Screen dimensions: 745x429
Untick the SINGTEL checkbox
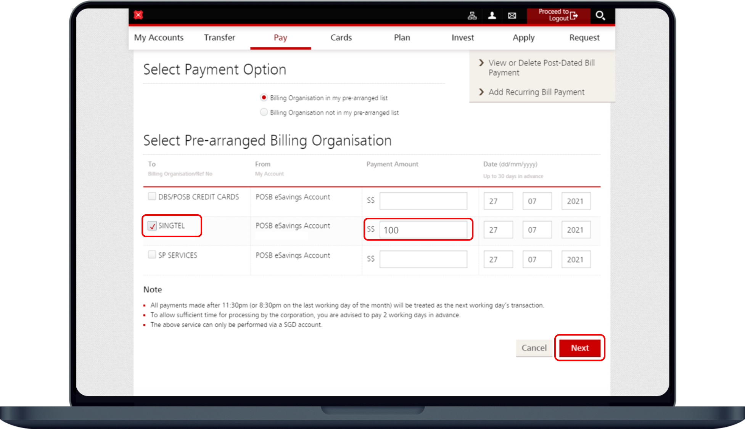(152, 226)
